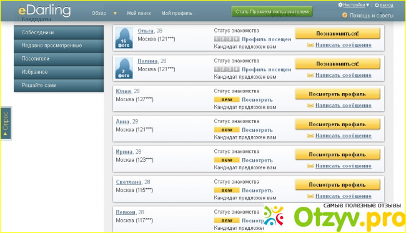Select Избранное in the left sidebar
The height and width of the screenshot is (233, 406).
click(x=59, y=72)
